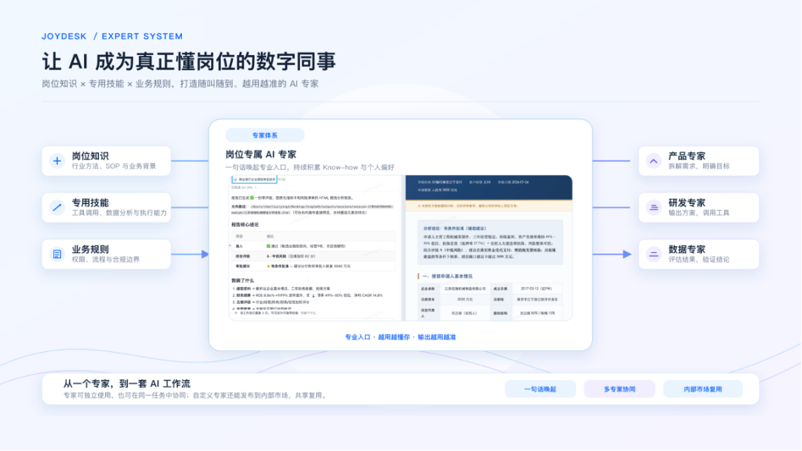Click the 行业方法、SOP 与业务背景 subtitle

pos(114,167)
